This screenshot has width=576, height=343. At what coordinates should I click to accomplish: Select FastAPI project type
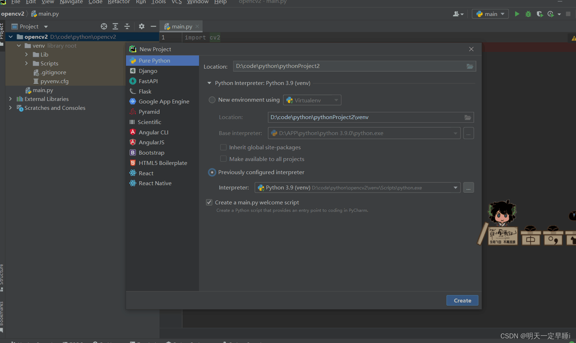[x=162, y=81]
